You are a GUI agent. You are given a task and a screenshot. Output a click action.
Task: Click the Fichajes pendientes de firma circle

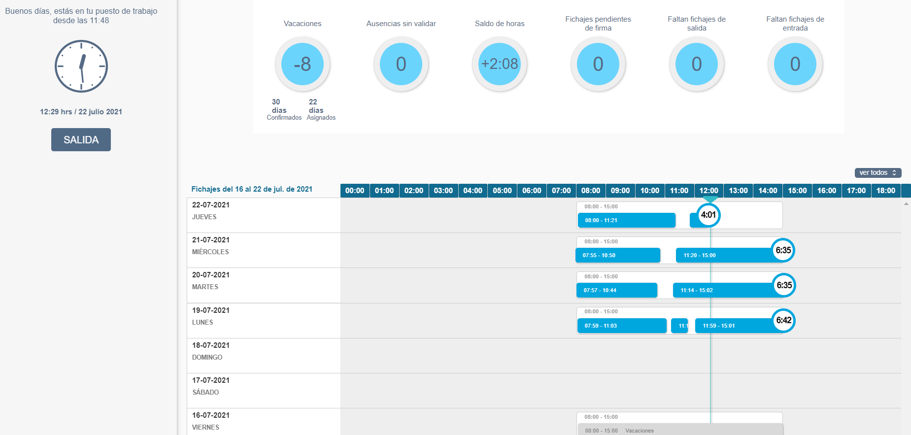point(598,64)
